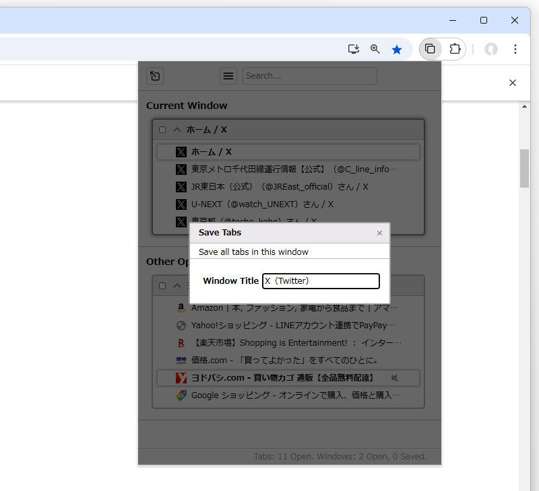The width and height of the screenshot is (539, 491).
Task: Click the muted speaker icon on ヨドバシ.com row
Action: 395,378
